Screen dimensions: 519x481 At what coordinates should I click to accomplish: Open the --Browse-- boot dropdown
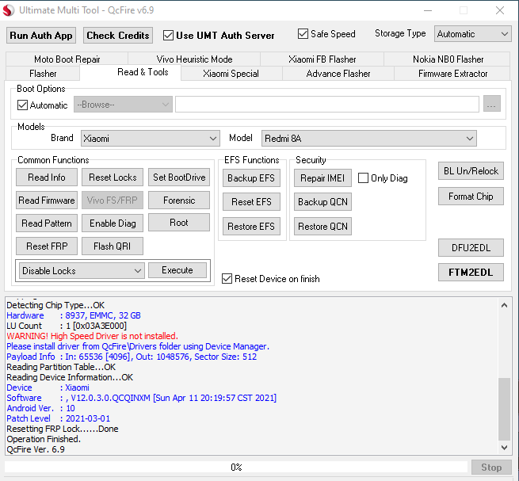tap(123, 105)
